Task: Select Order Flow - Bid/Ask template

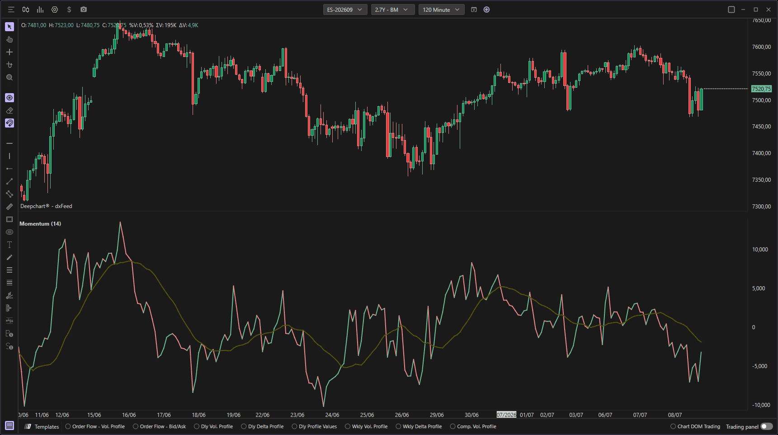Action: (160, 426)
